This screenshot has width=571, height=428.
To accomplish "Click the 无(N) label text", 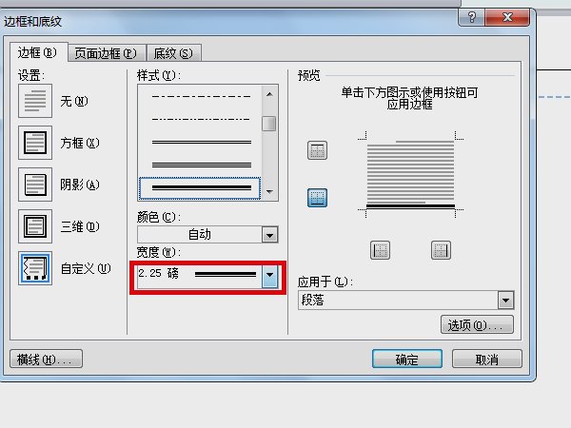I will [x=74, y=101].
